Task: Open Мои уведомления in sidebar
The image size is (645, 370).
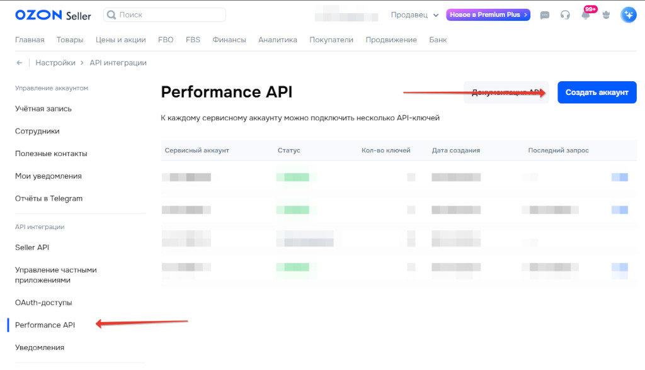Action: (49, 176)
